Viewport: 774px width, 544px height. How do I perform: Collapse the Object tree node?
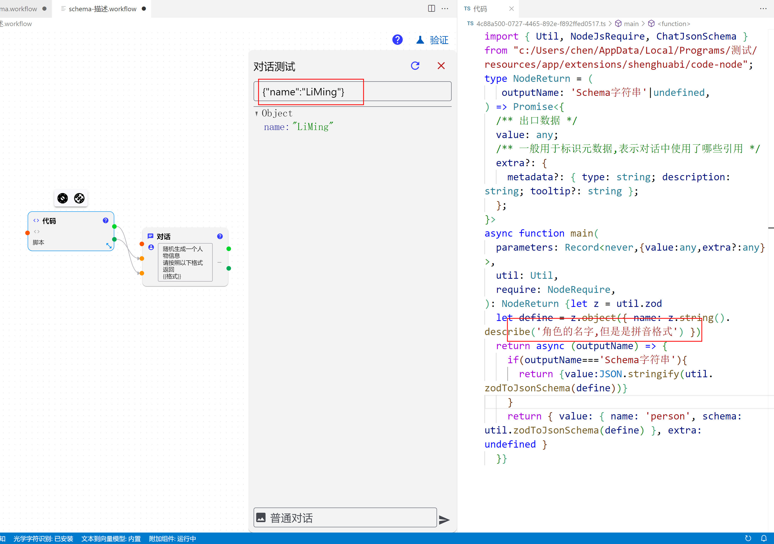pos(257,114)
